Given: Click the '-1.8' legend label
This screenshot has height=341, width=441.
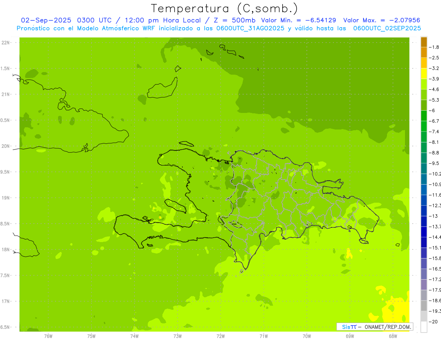Looking at the screenshot, I should tap(434, 47).
